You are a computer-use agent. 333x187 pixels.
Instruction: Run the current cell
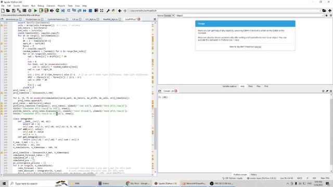[x=41, y=10]
